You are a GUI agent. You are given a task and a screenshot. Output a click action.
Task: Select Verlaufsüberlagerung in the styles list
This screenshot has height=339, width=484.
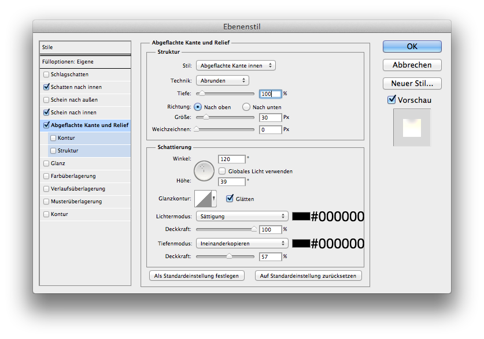click(76, 189)
